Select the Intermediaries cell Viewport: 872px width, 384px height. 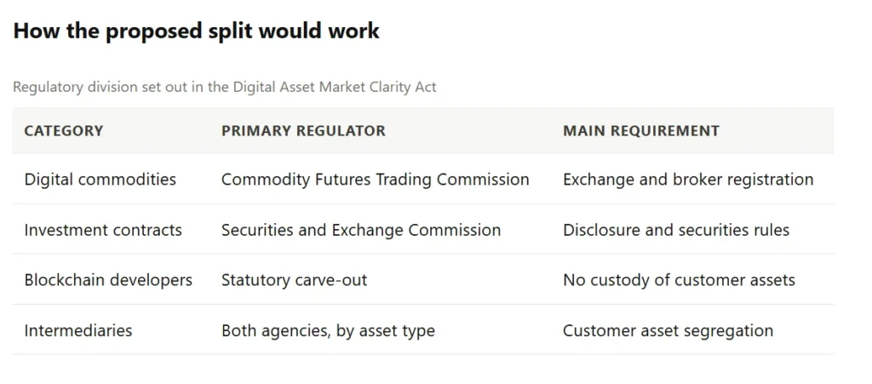[78, 330]
